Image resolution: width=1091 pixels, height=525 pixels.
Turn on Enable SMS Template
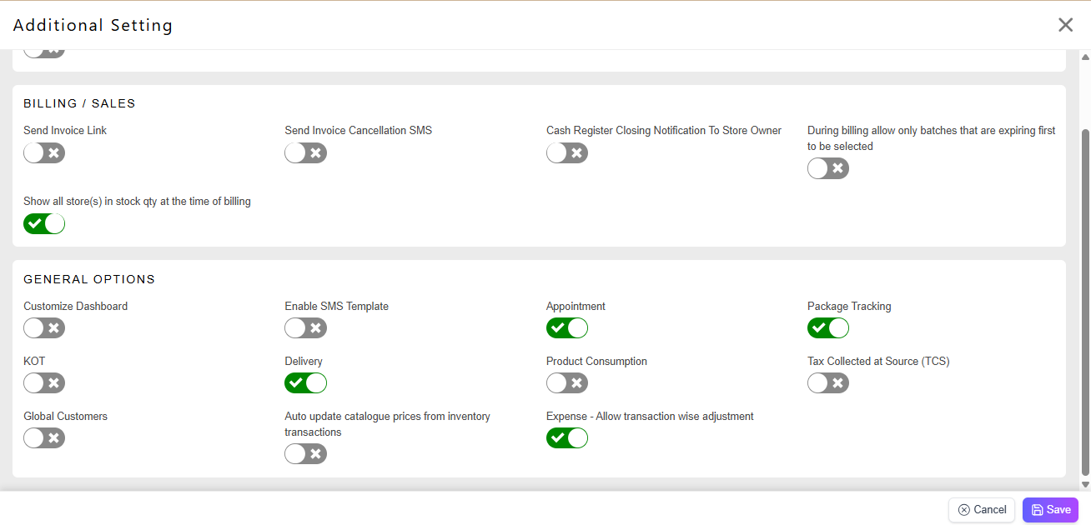pyautogui.click(x=305, y=328)
